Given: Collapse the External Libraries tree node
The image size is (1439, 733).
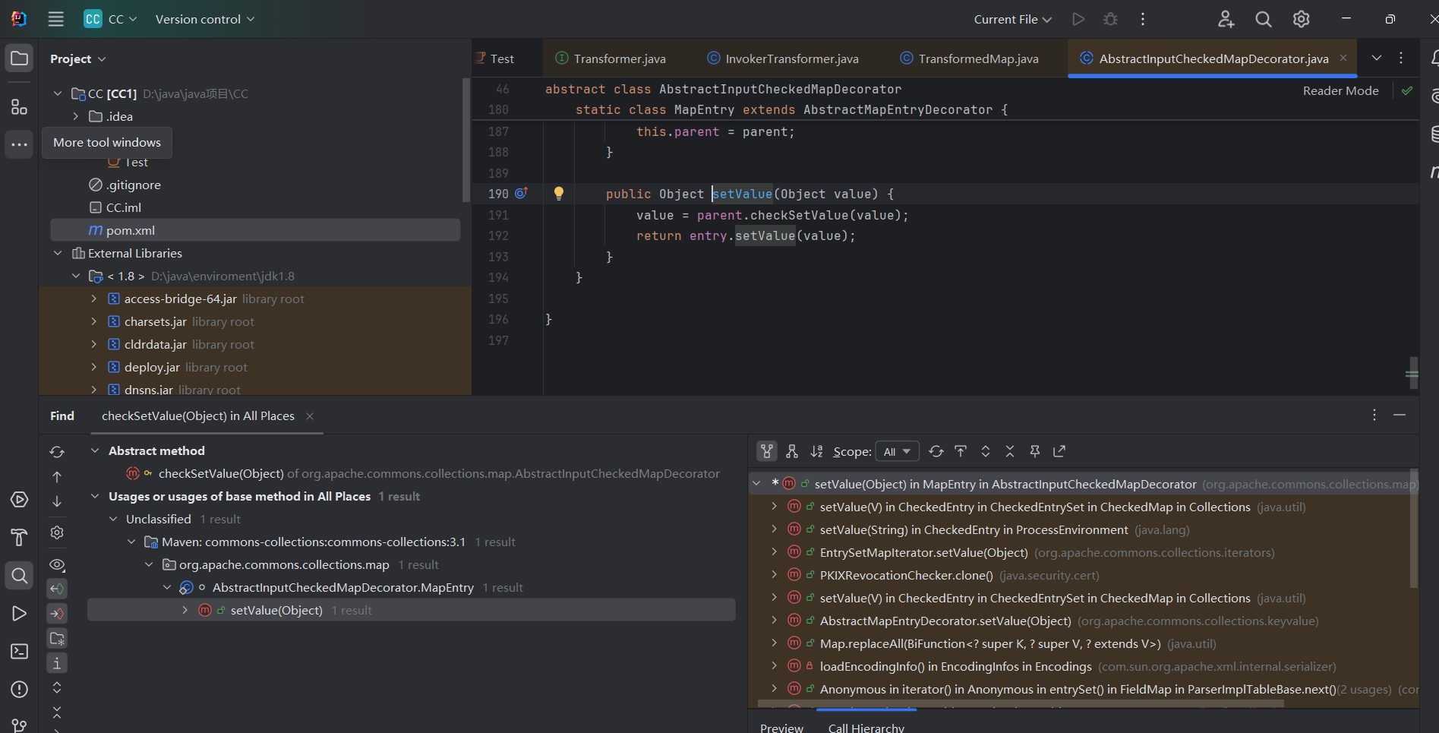Looking at the screenshot, I should 58,254.
